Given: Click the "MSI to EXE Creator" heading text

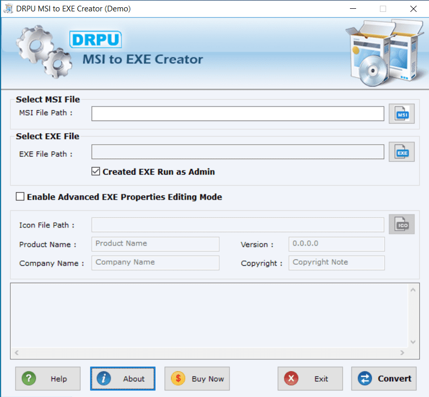Looking at the screenshot, I should point(143,59).
